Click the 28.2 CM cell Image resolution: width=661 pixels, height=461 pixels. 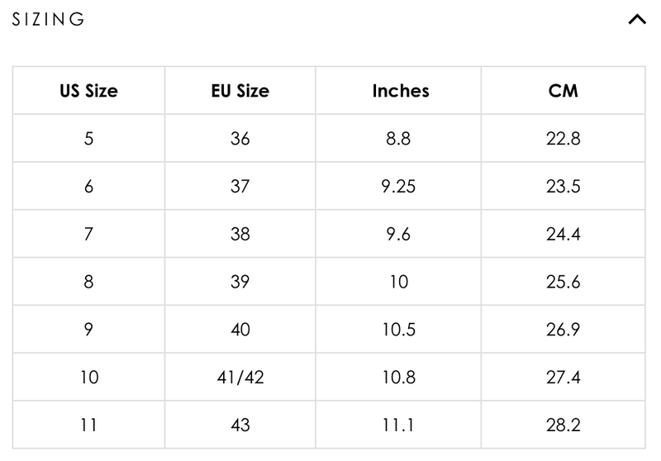[564, 426]
